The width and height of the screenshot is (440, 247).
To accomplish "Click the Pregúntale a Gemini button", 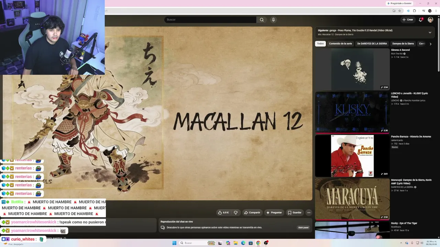I will [399, 3].
